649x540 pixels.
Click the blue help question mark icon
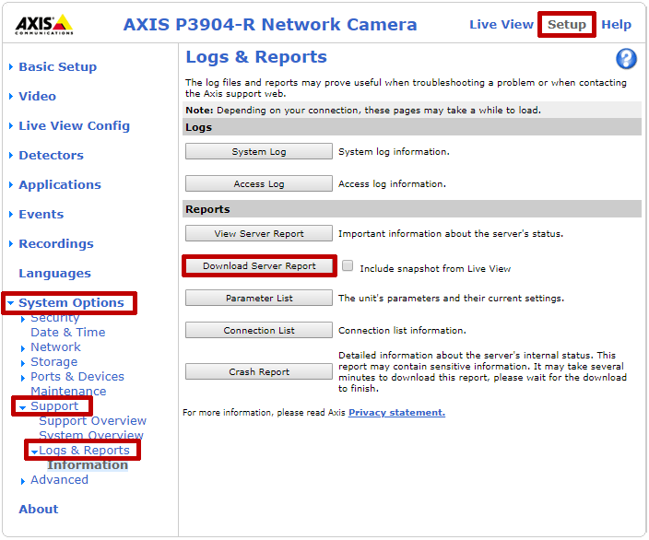click(626, 60)
